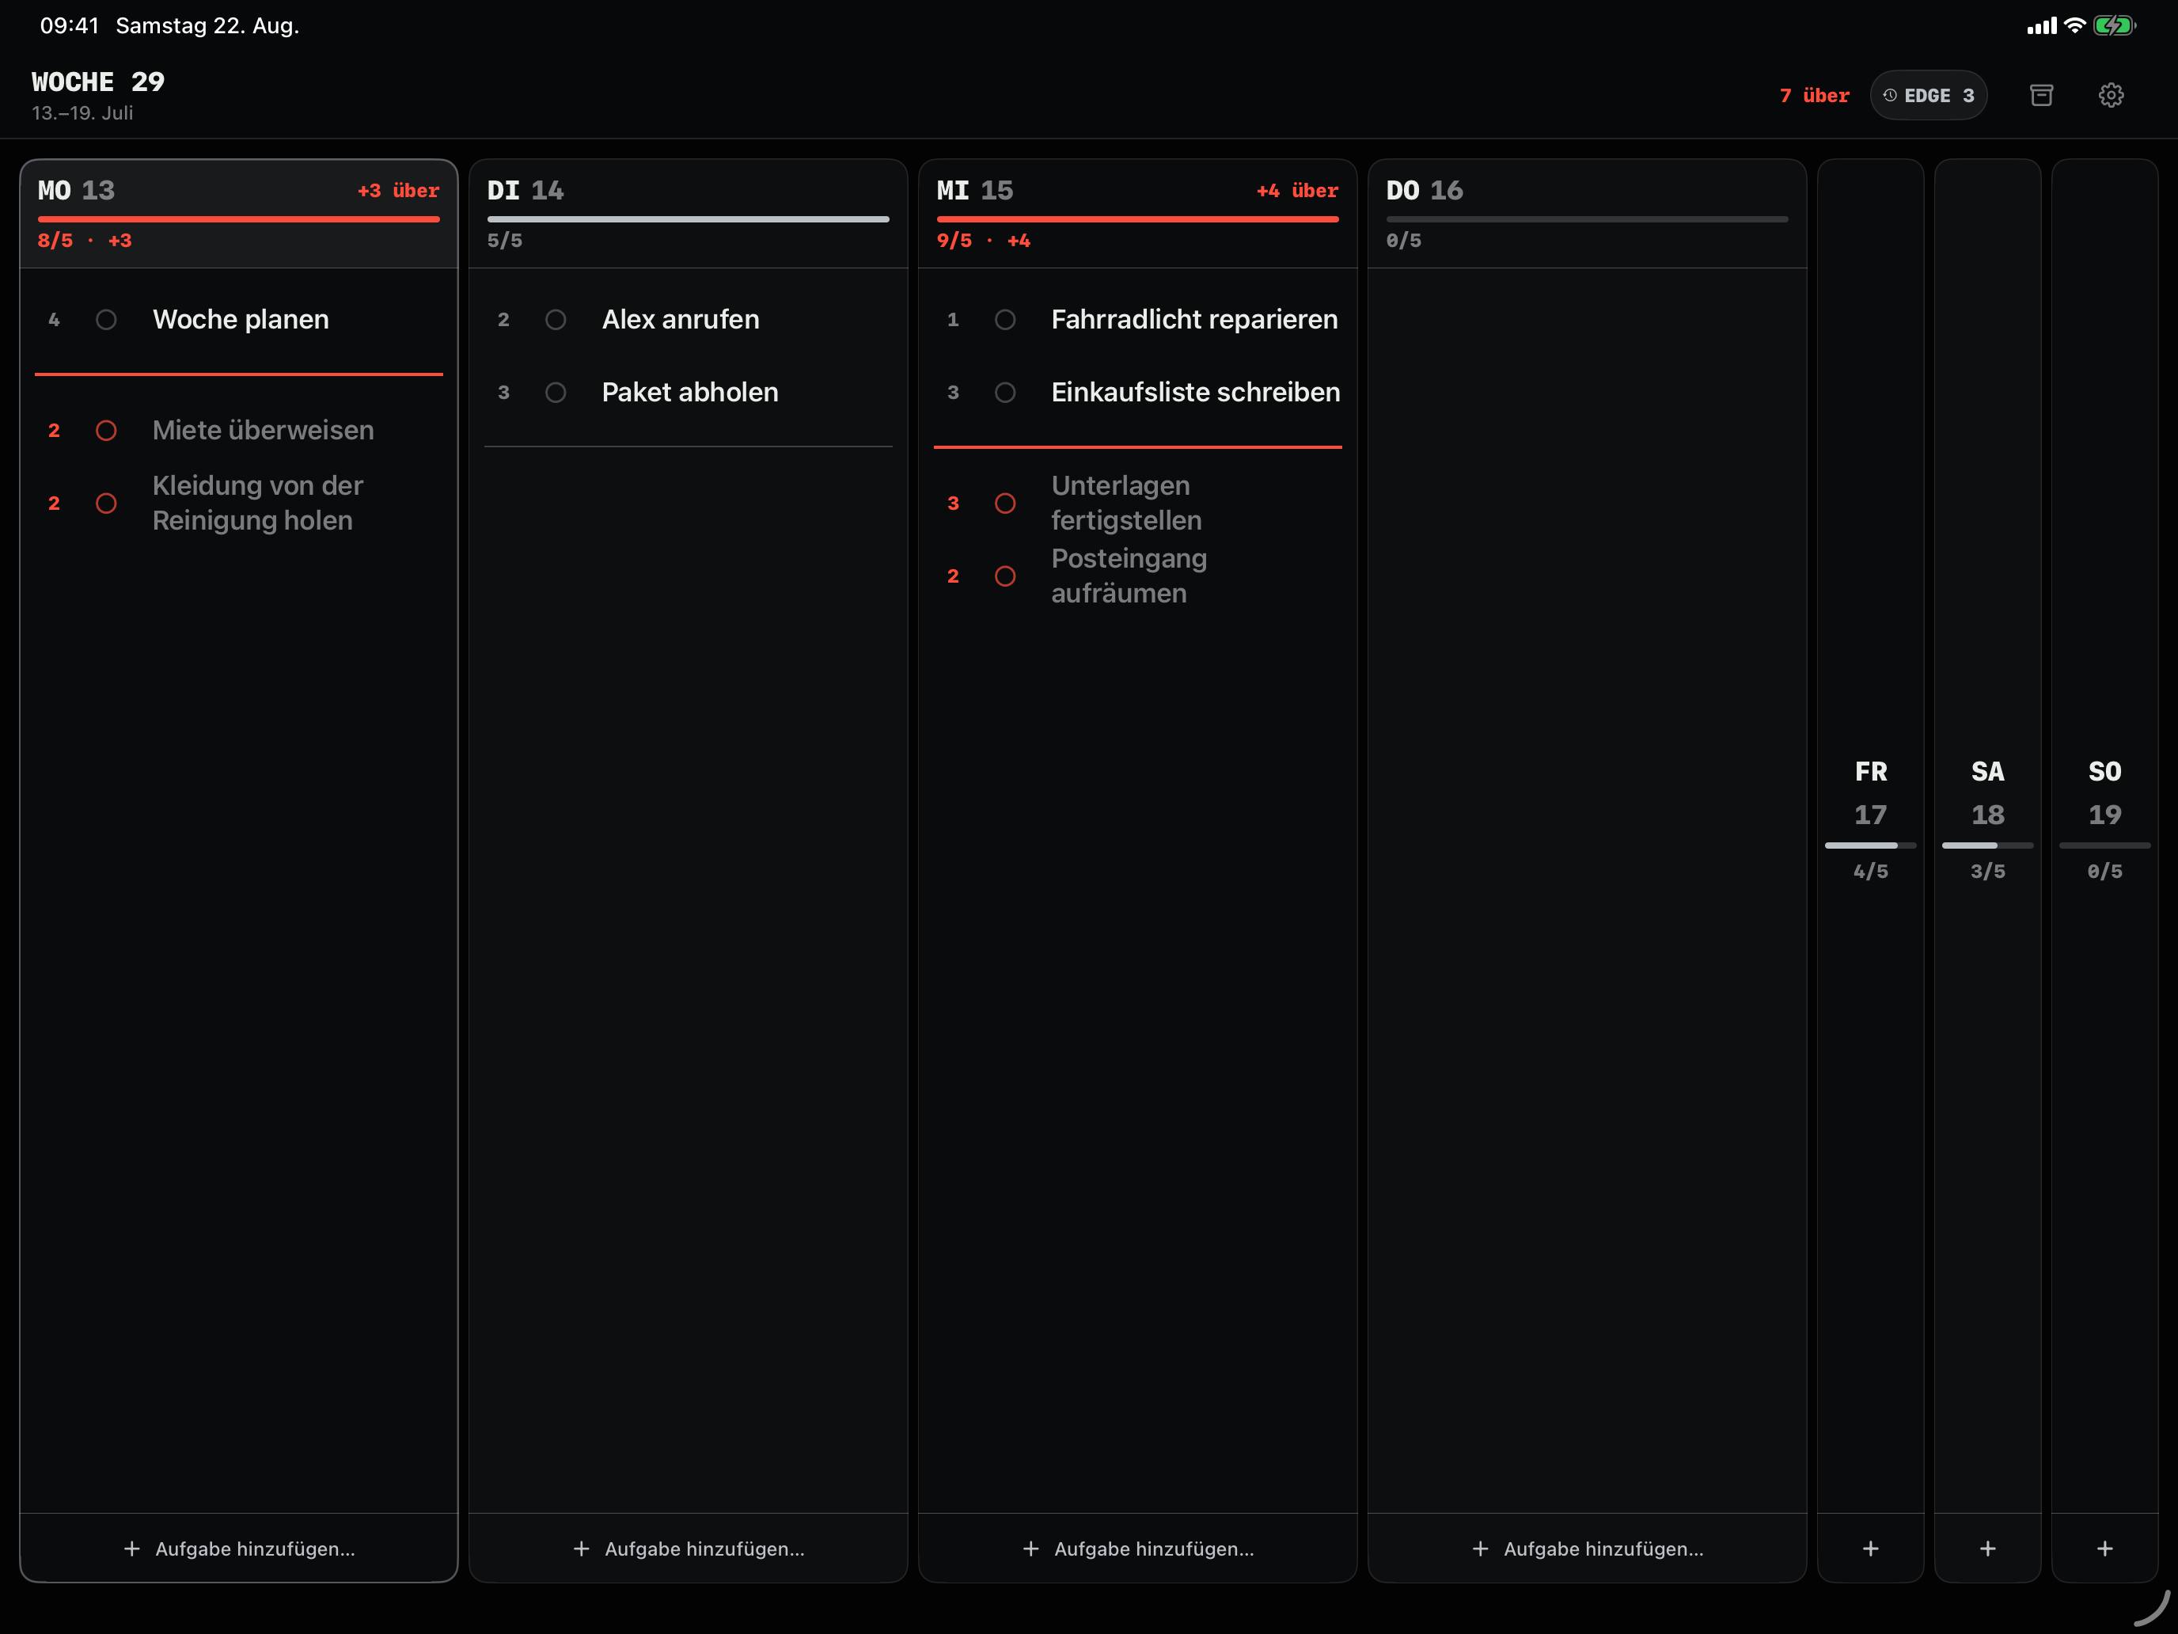Click the Wi-Fi icon in status bar
The width and height of the screenshot is (2178, 1634).
pyautogui.click(x=2074, y=25)
